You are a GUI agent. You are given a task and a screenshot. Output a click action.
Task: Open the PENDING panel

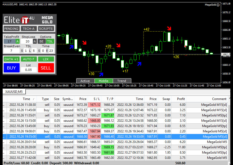(x=11, y=29)
